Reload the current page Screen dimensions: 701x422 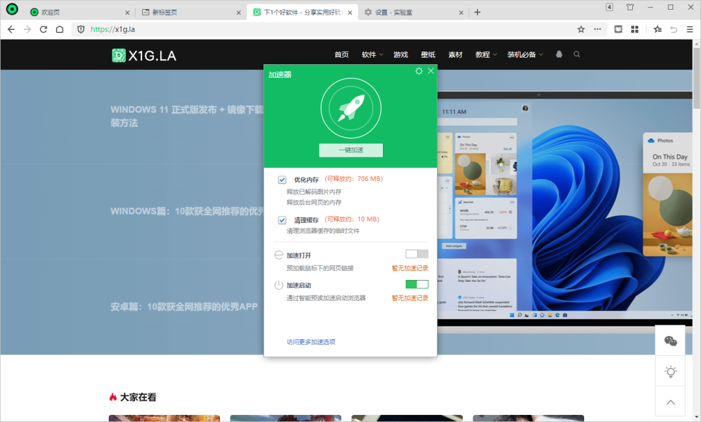43,29
